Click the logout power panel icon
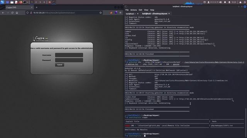The width and height of the screenshot is (247, 138). coord(245,2)
